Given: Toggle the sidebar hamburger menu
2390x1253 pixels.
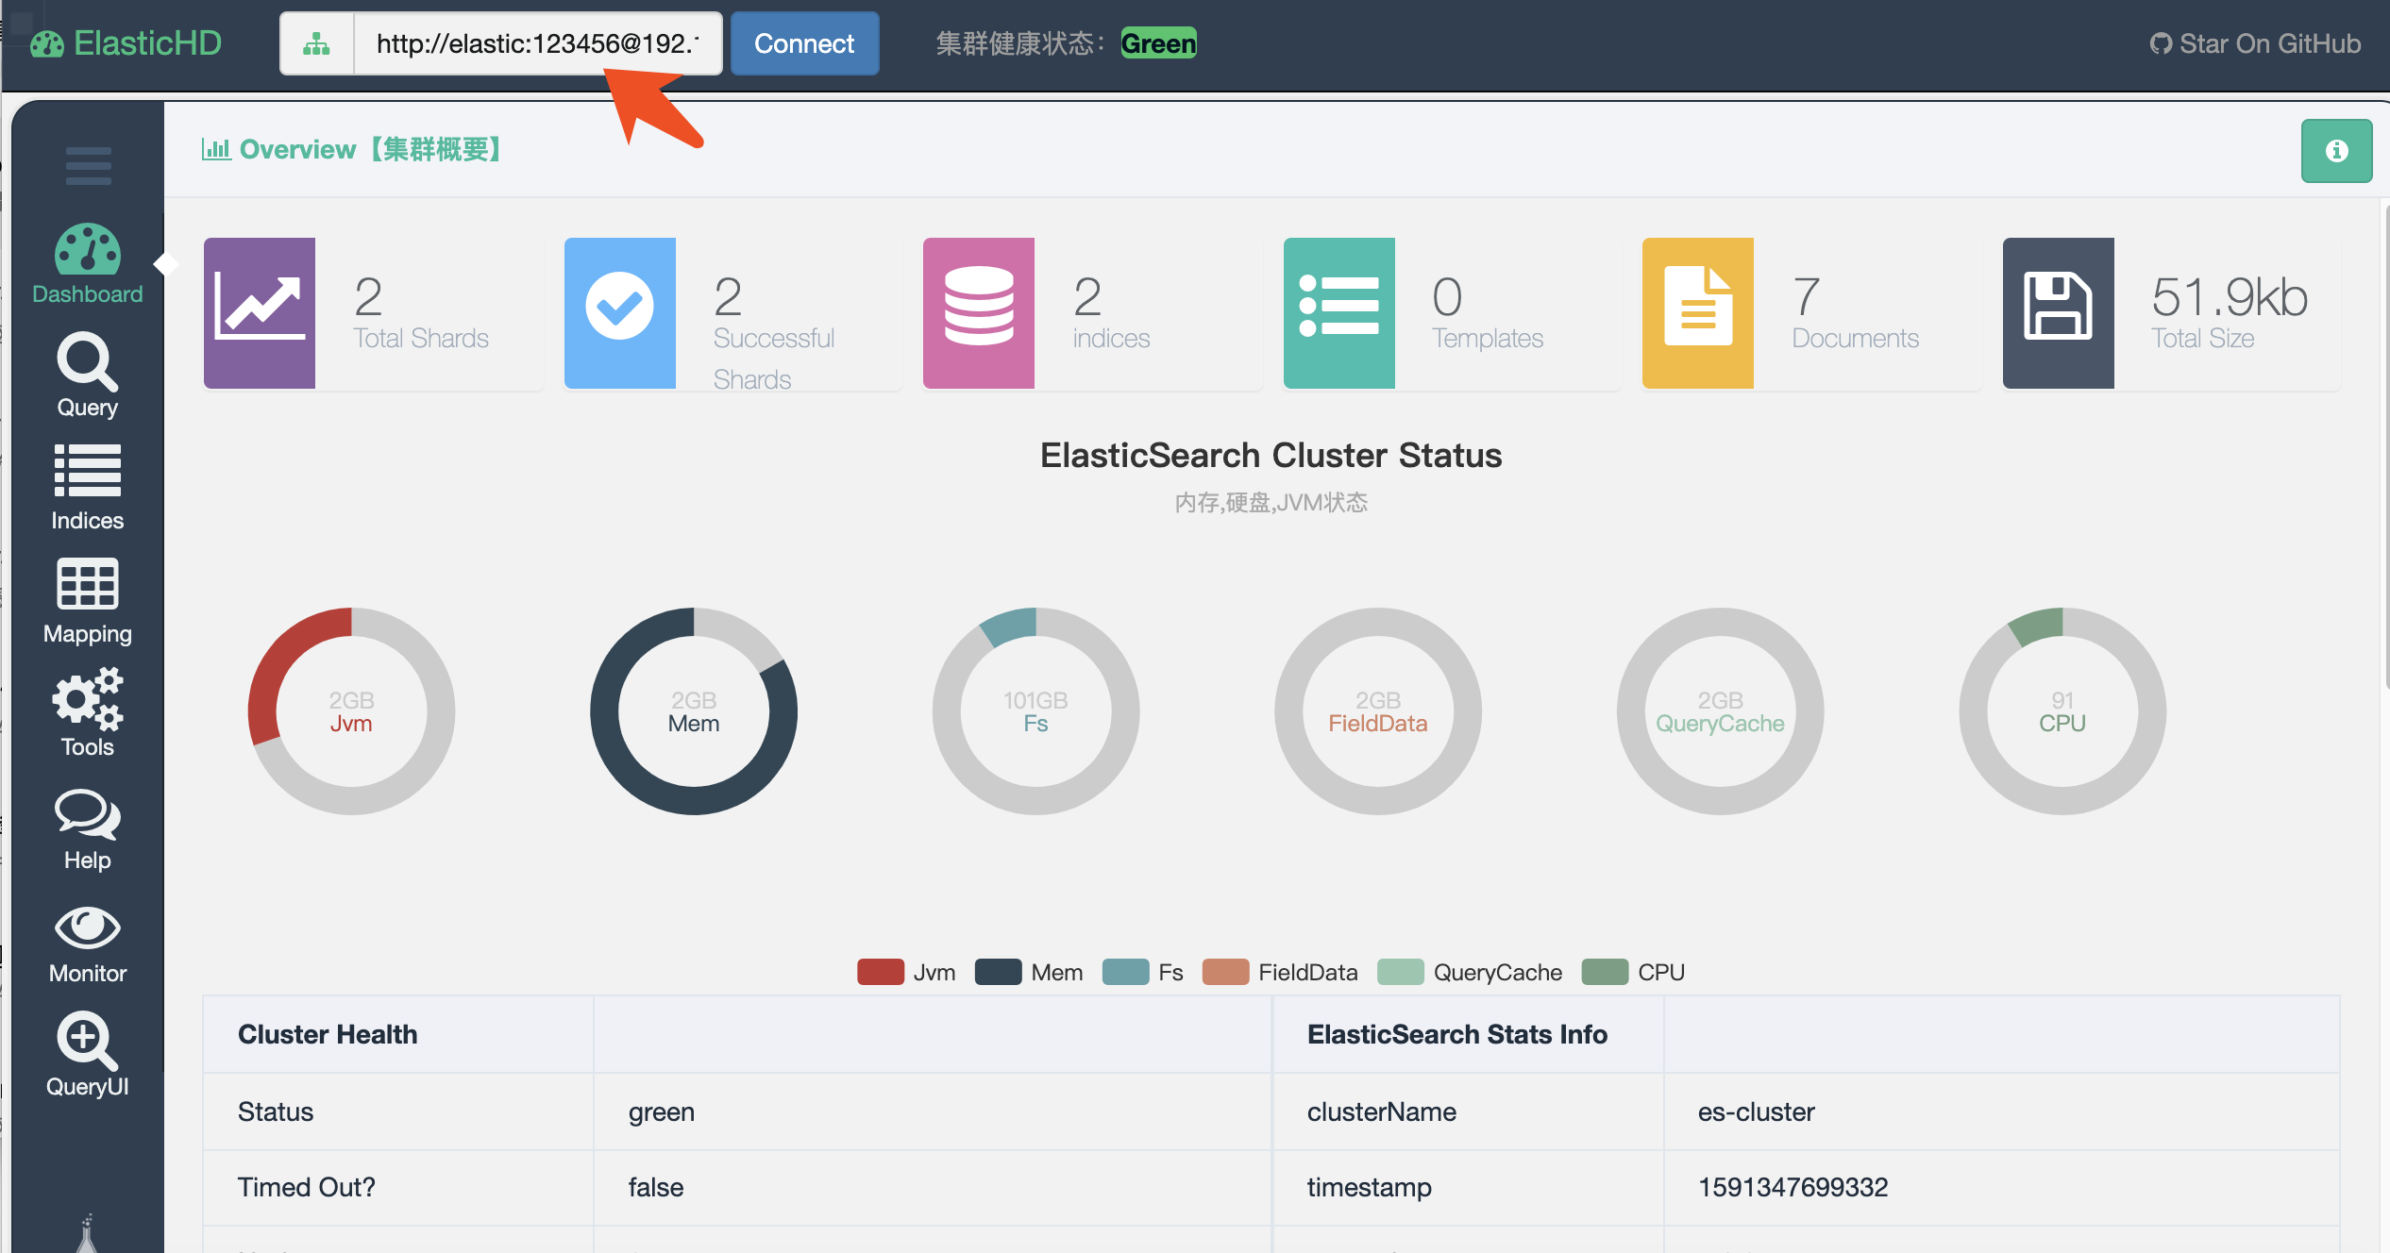Looking at the screenshot, I should 89,166.
